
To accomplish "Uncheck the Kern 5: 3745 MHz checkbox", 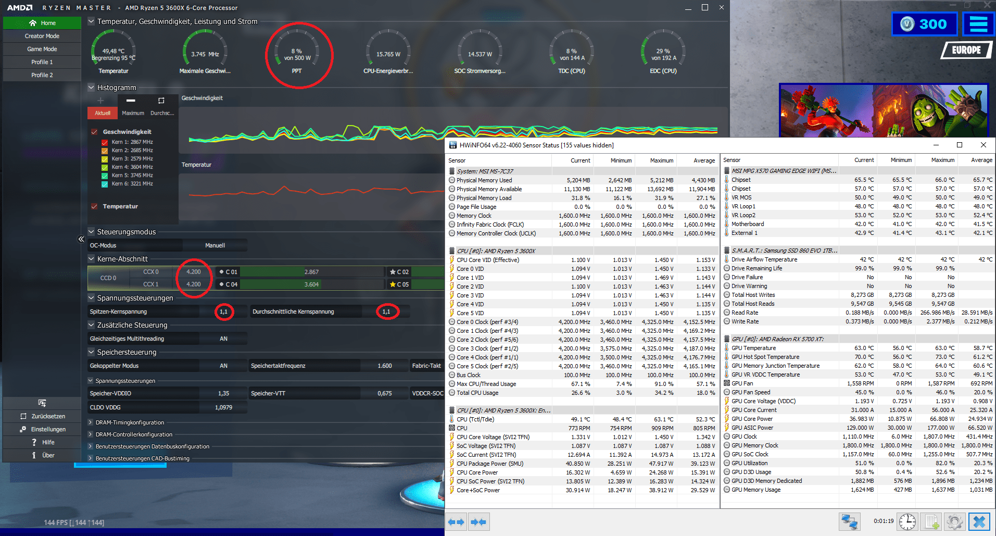I will (x=105, y=176).
